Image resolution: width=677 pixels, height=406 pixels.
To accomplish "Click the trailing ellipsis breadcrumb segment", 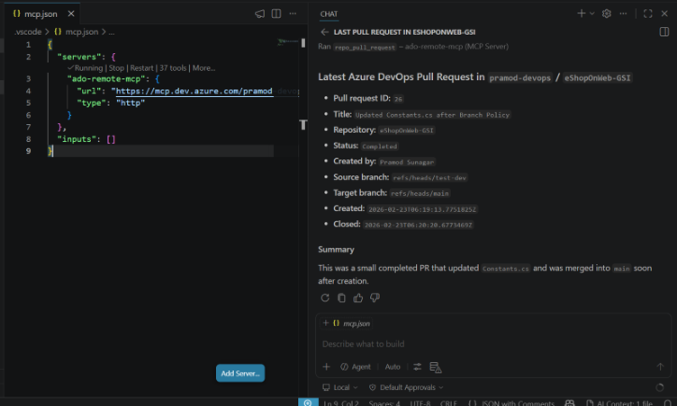I will tap(112, 32).
